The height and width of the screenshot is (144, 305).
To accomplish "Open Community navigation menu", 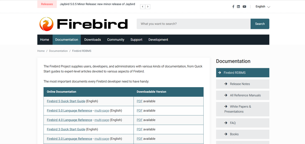I will (x=116, y=40).
